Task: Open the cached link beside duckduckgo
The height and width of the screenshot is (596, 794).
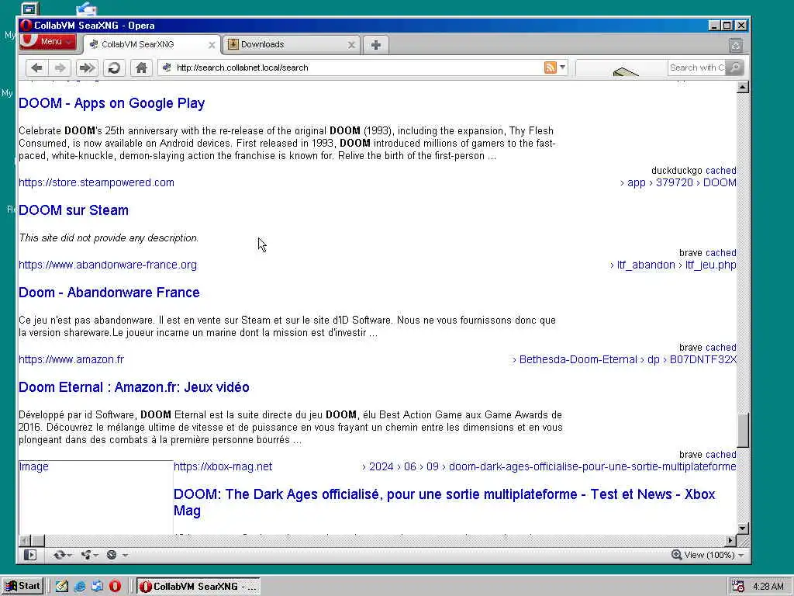Action: tap(720, 170)
